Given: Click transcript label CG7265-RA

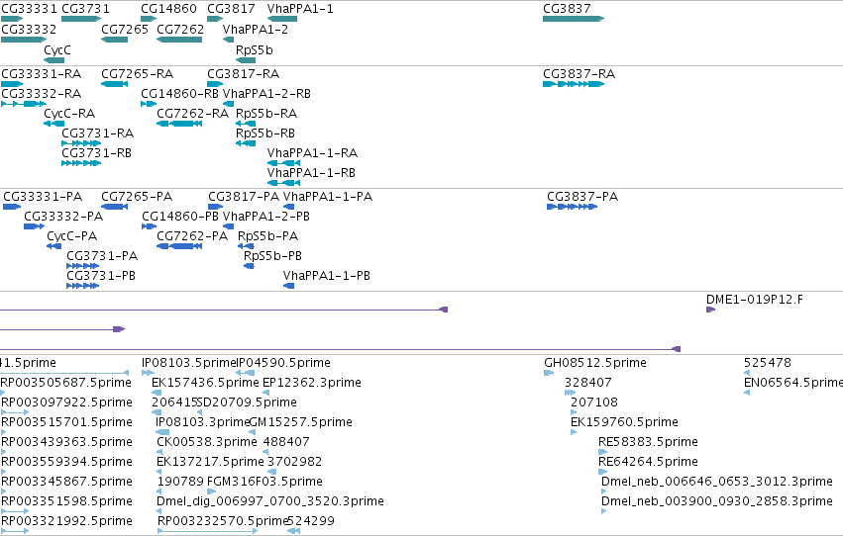Looking at the screenshot, I should point(137,73).
